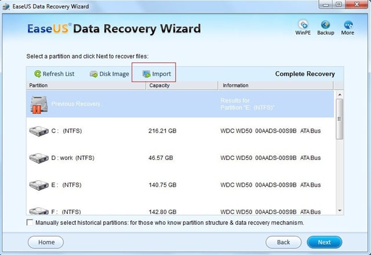This screenshot has height=255, width=371.
Task: Select the 'F: (NTFS)' partition text
Action: (x=66, y=212)
